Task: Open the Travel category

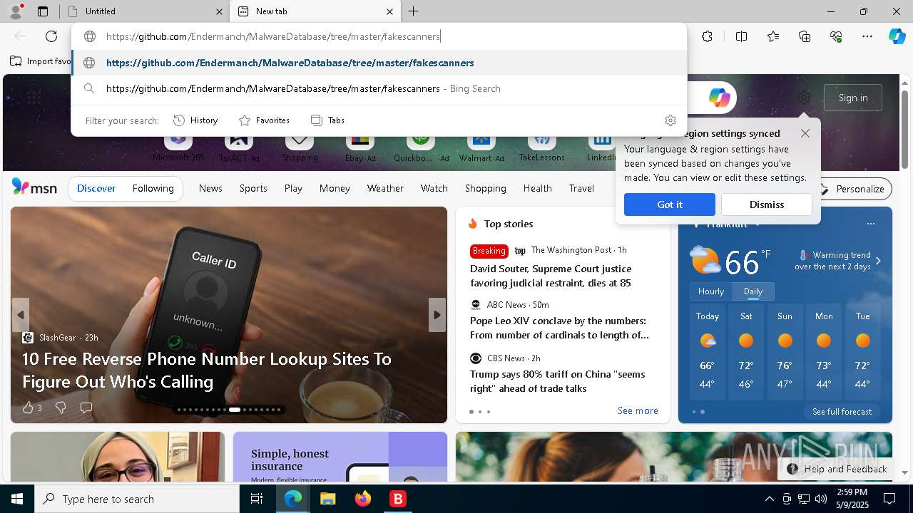Action: (x=581, y=189)
